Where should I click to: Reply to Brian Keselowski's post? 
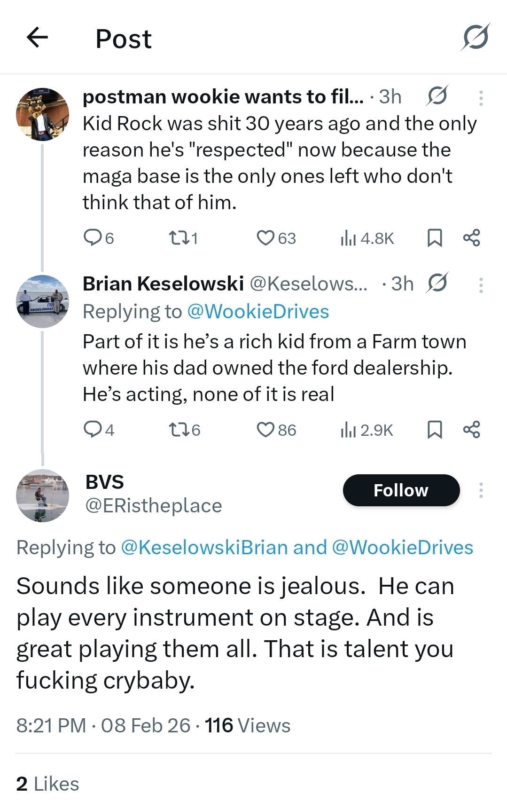tap(92, 430)
